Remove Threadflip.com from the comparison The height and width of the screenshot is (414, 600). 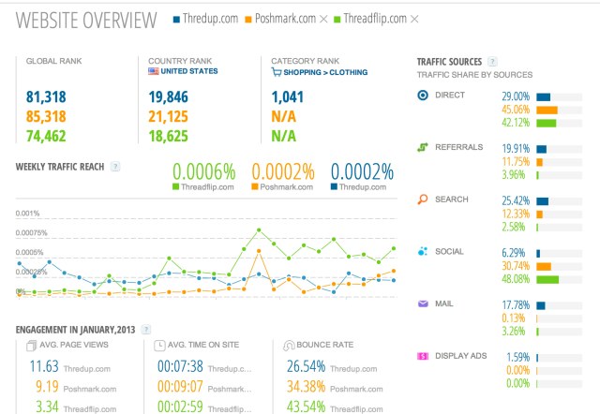coord(414,19)
